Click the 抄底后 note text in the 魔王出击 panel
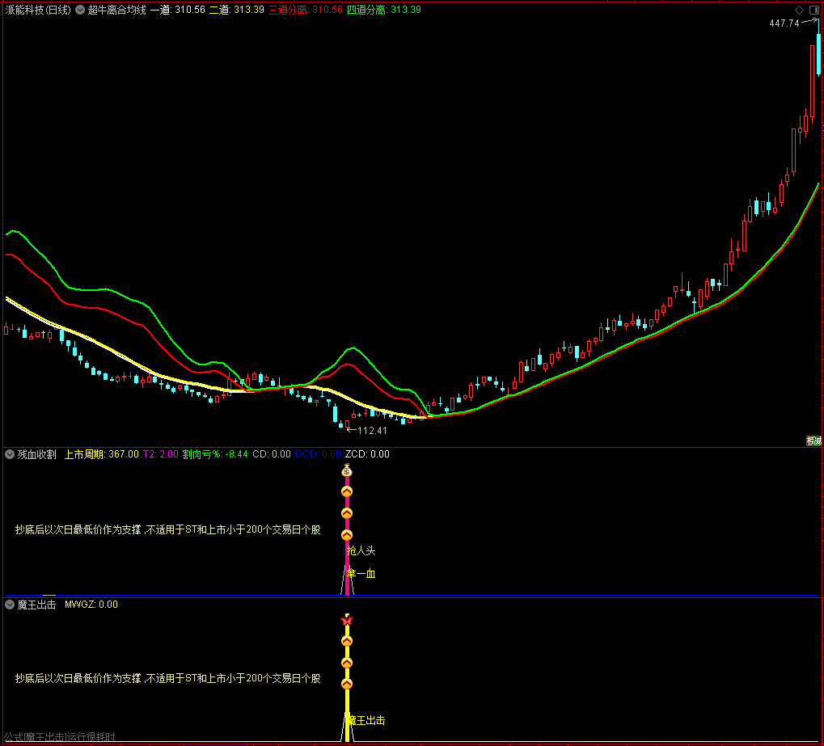This screenshot has width=824, height=746. coord(167,678)
